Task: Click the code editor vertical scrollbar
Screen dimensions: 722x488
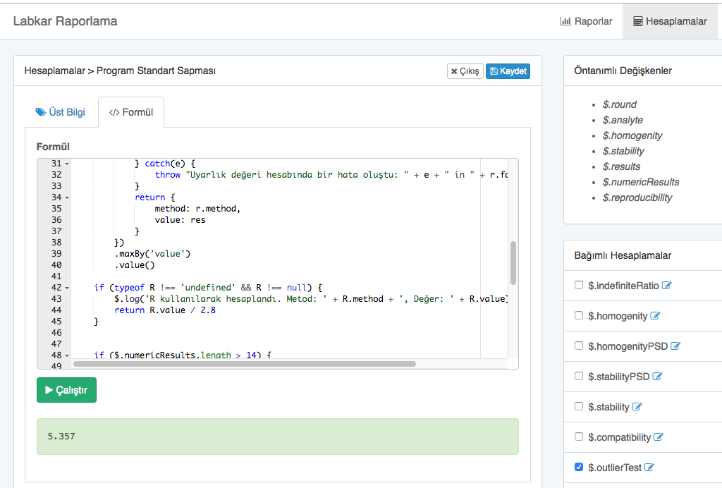Action: 513,262
